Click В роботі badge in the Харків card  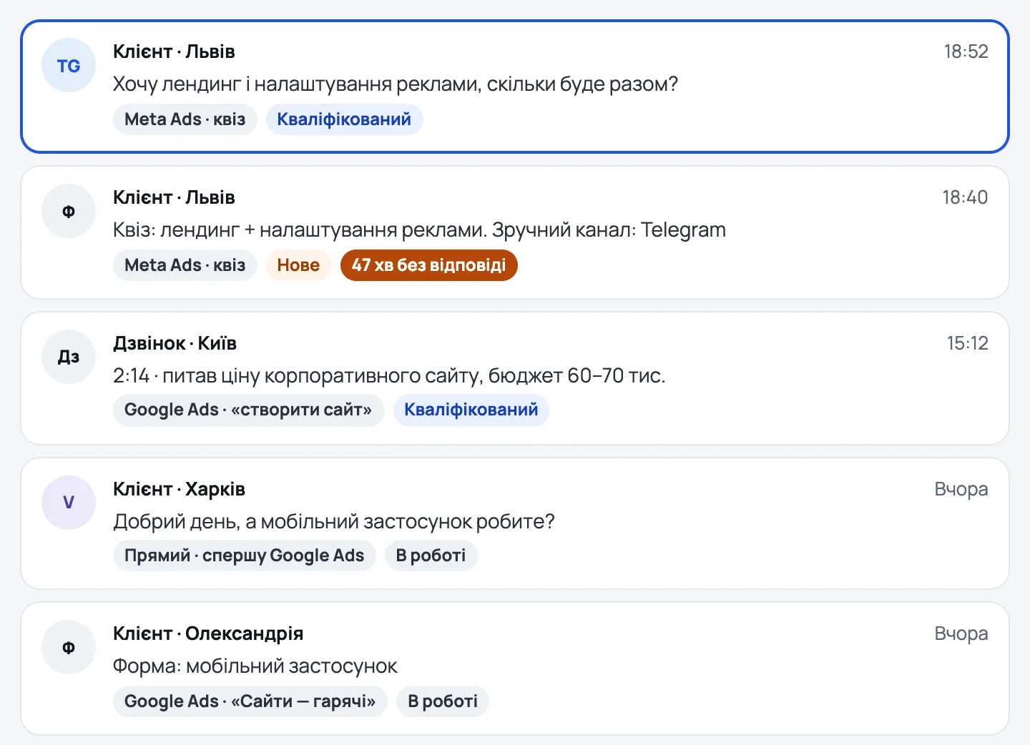[431, 556]
